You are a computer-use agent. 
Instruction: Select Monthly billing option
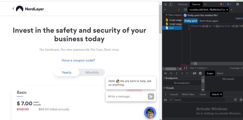tap(92, 72)
